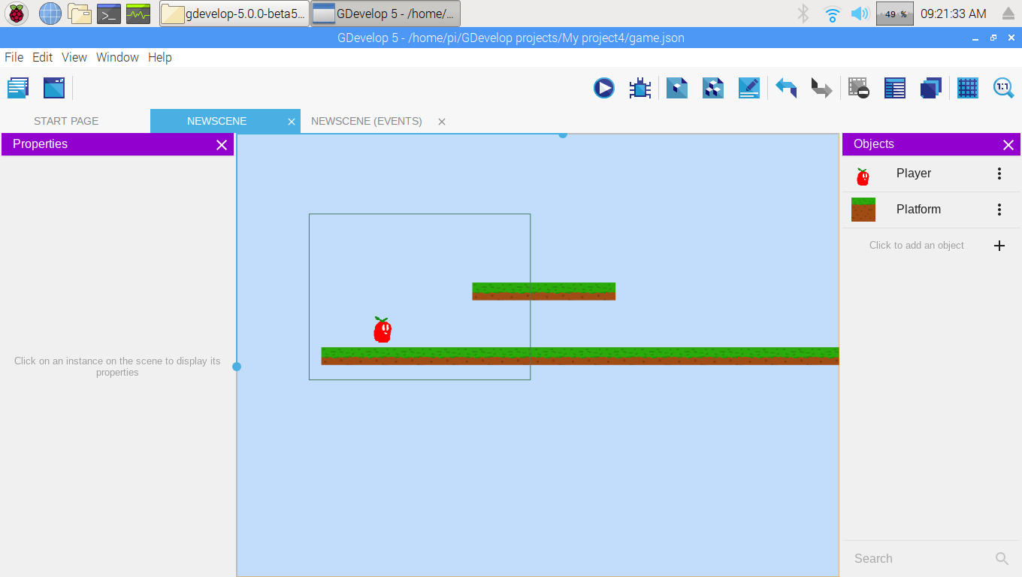Open the Edit menu

coord(42,57)
